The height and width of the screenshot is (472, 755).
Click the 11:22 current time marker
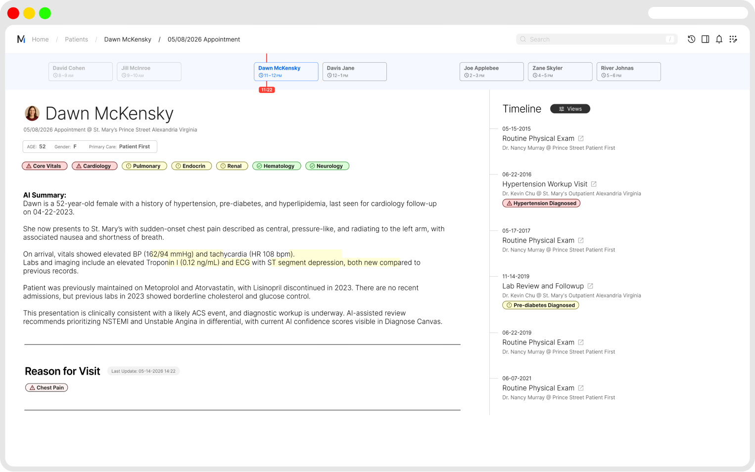point(267,90)
